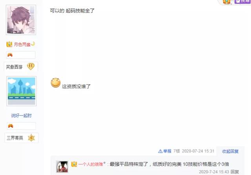Image resolution: width=251 pixels, height=175 pixels.
Task: Open profile of username 月色两盏
Action: [22, 44]
